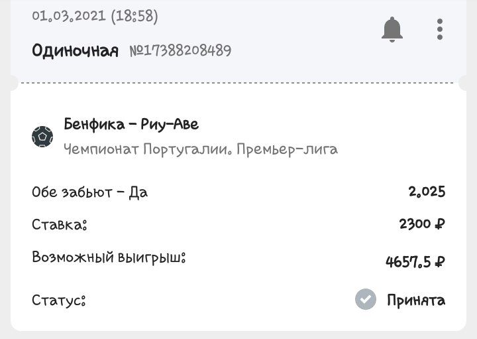Screen dimensions: 477x339
Task: Select the Одиночная bet type label
Action: (75, 50)
